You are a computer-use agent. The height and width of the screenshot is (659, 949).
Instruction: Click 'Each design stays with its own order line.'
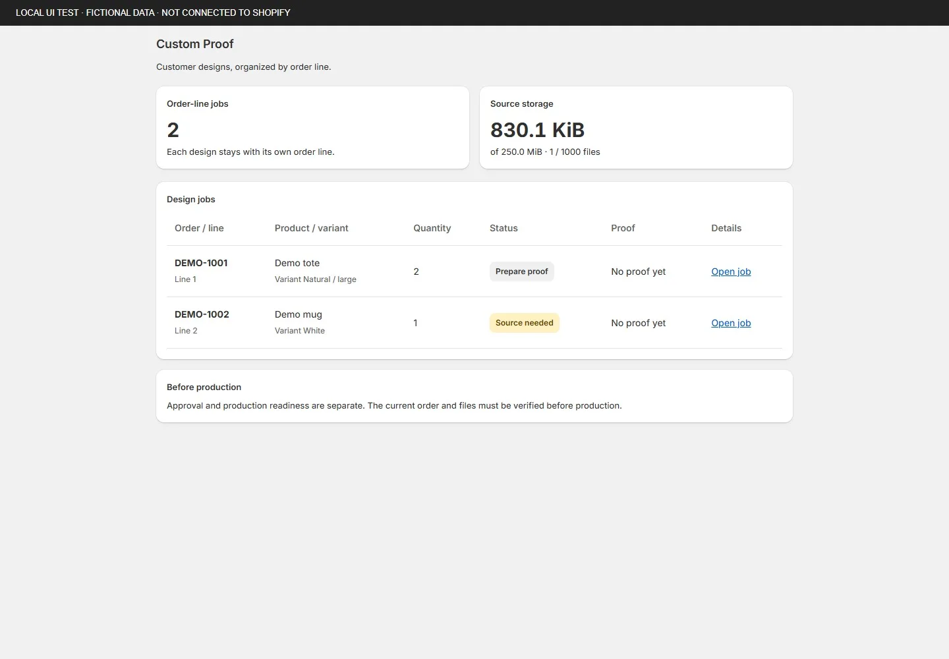pyautogui.click(x=250, y=152)
